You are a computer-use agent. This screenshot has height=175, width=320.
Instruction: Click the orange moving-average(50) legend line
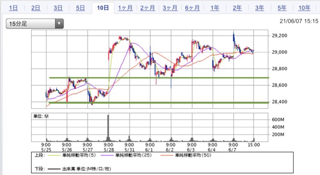tap(167, 155)
